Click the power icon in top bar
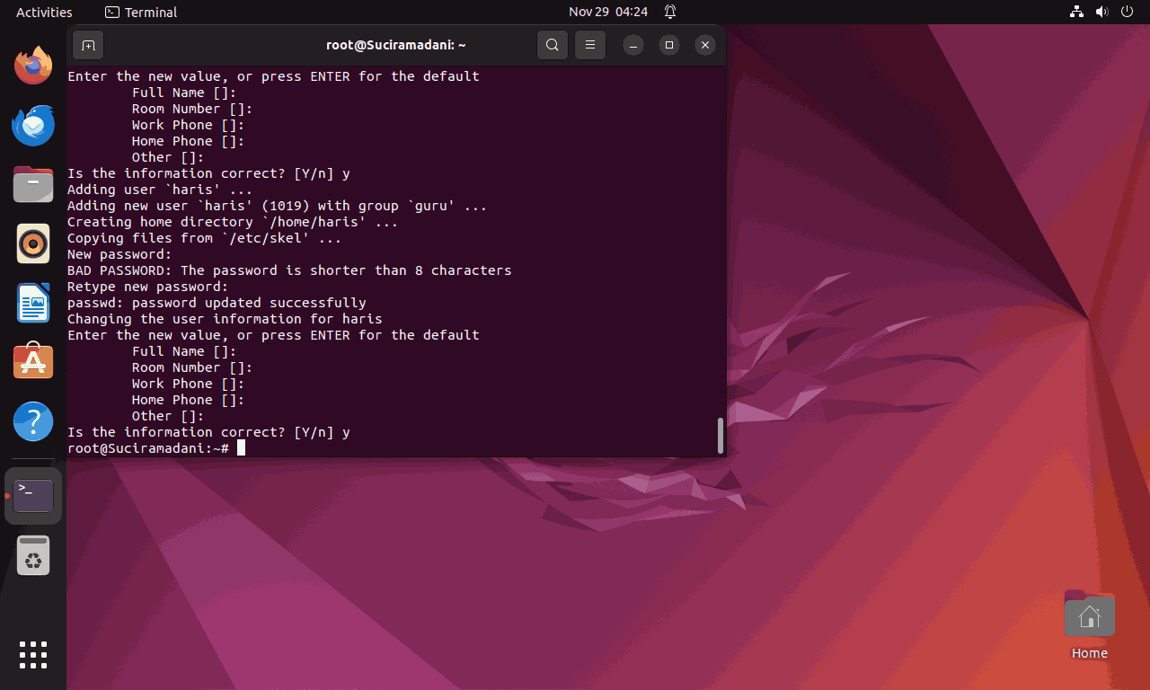The width and height of the screenshot is (1150, 690). point(1128,12)
